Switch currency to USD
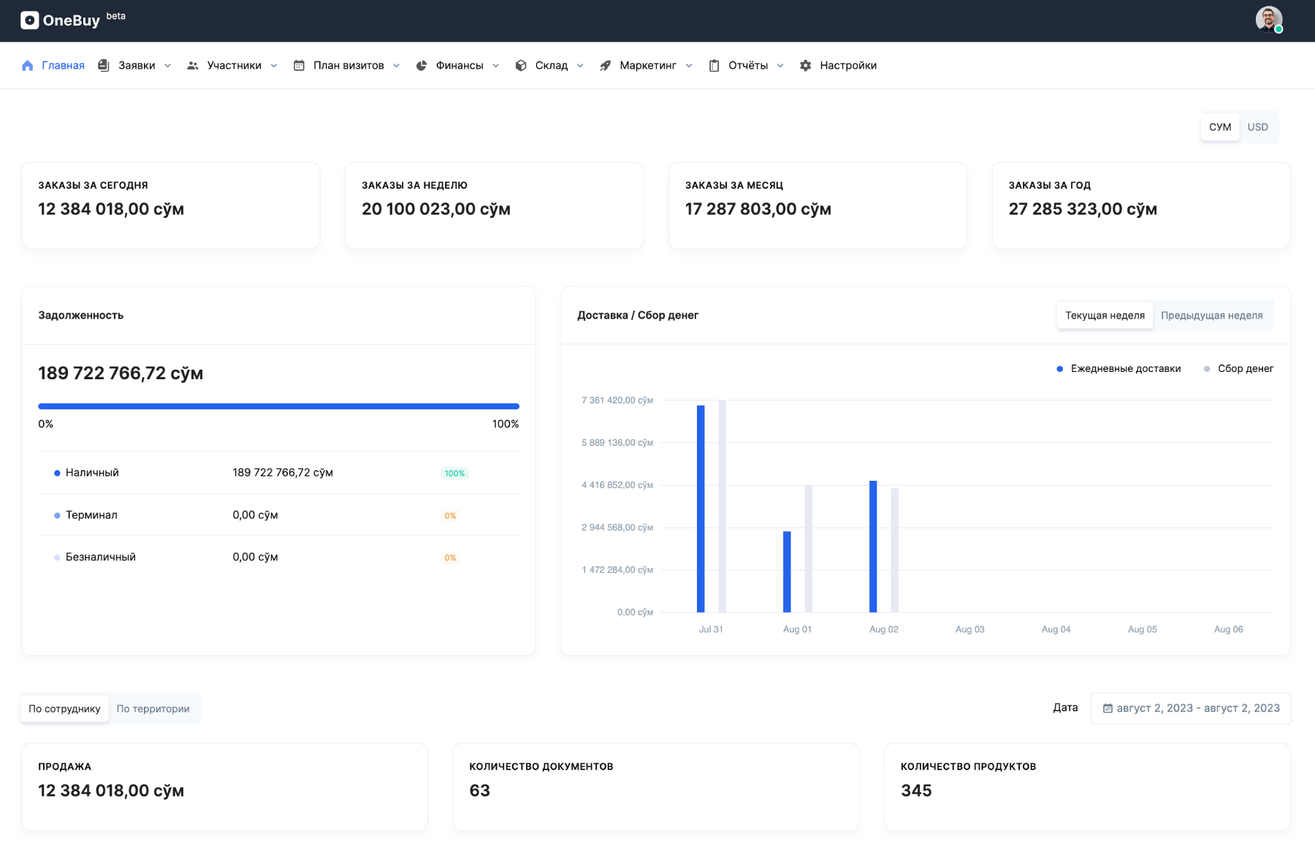Screen dimensions: 1315x852 [x=1257, y=127]
